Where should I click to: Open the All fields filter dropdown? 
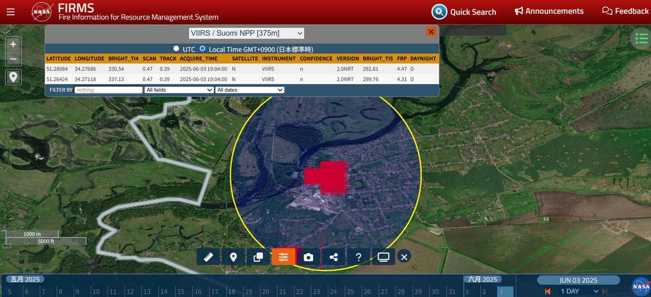tap(179, 90)
